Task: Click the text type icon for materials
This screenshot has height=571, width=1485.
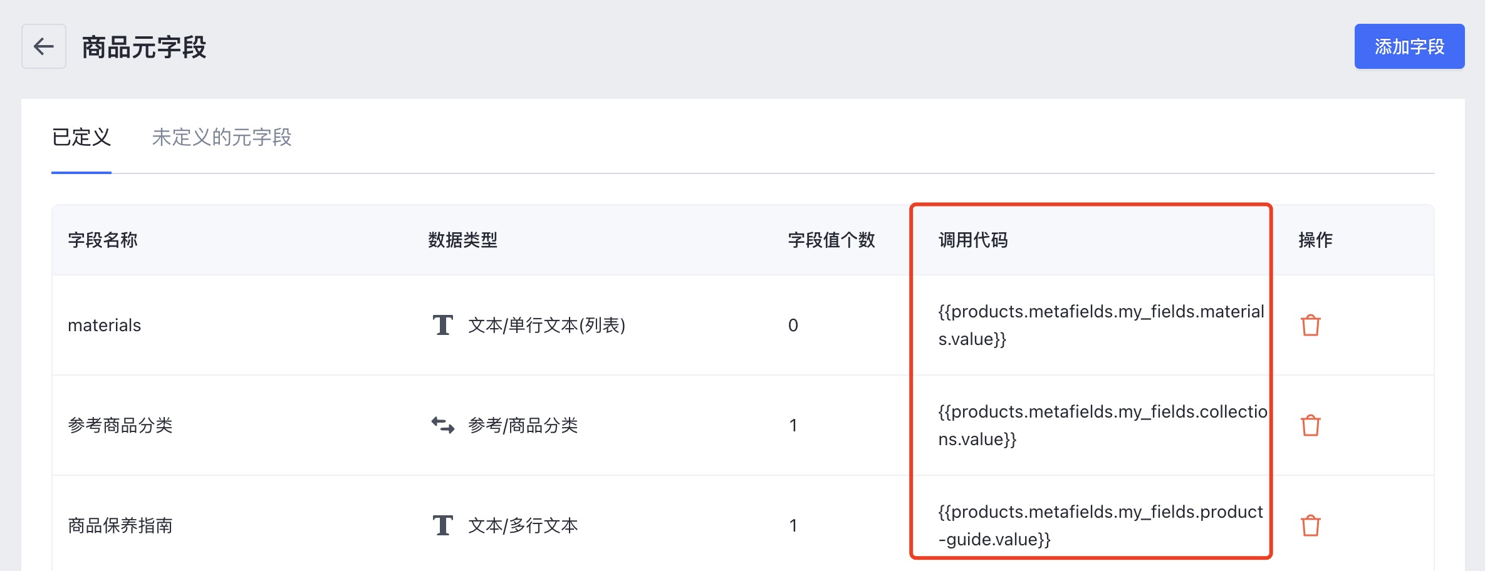Action: click(443, 325)
